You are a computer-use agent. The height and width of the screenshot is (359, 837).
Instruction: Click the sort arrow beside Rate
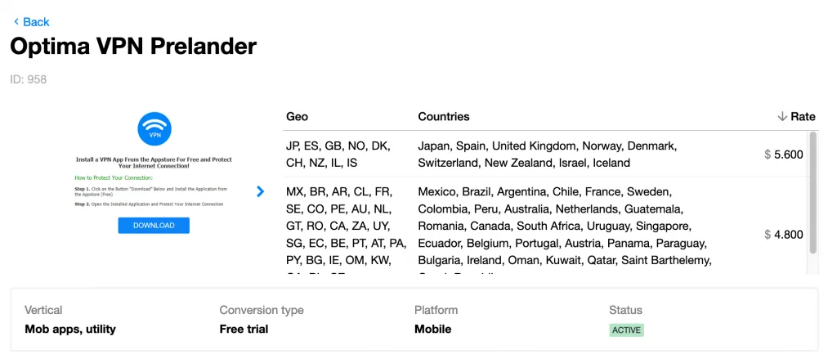pos(782,117)
